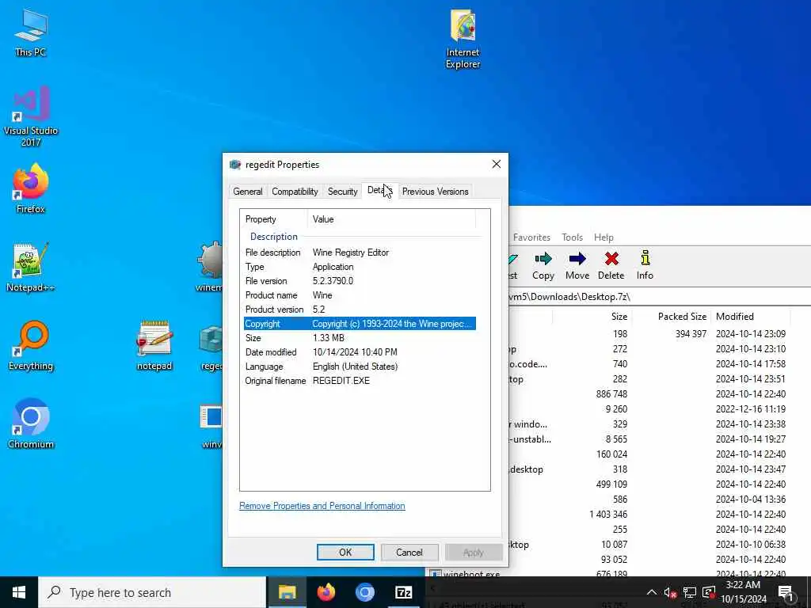Sort 7-Zip list by Size column

(592, 317)
